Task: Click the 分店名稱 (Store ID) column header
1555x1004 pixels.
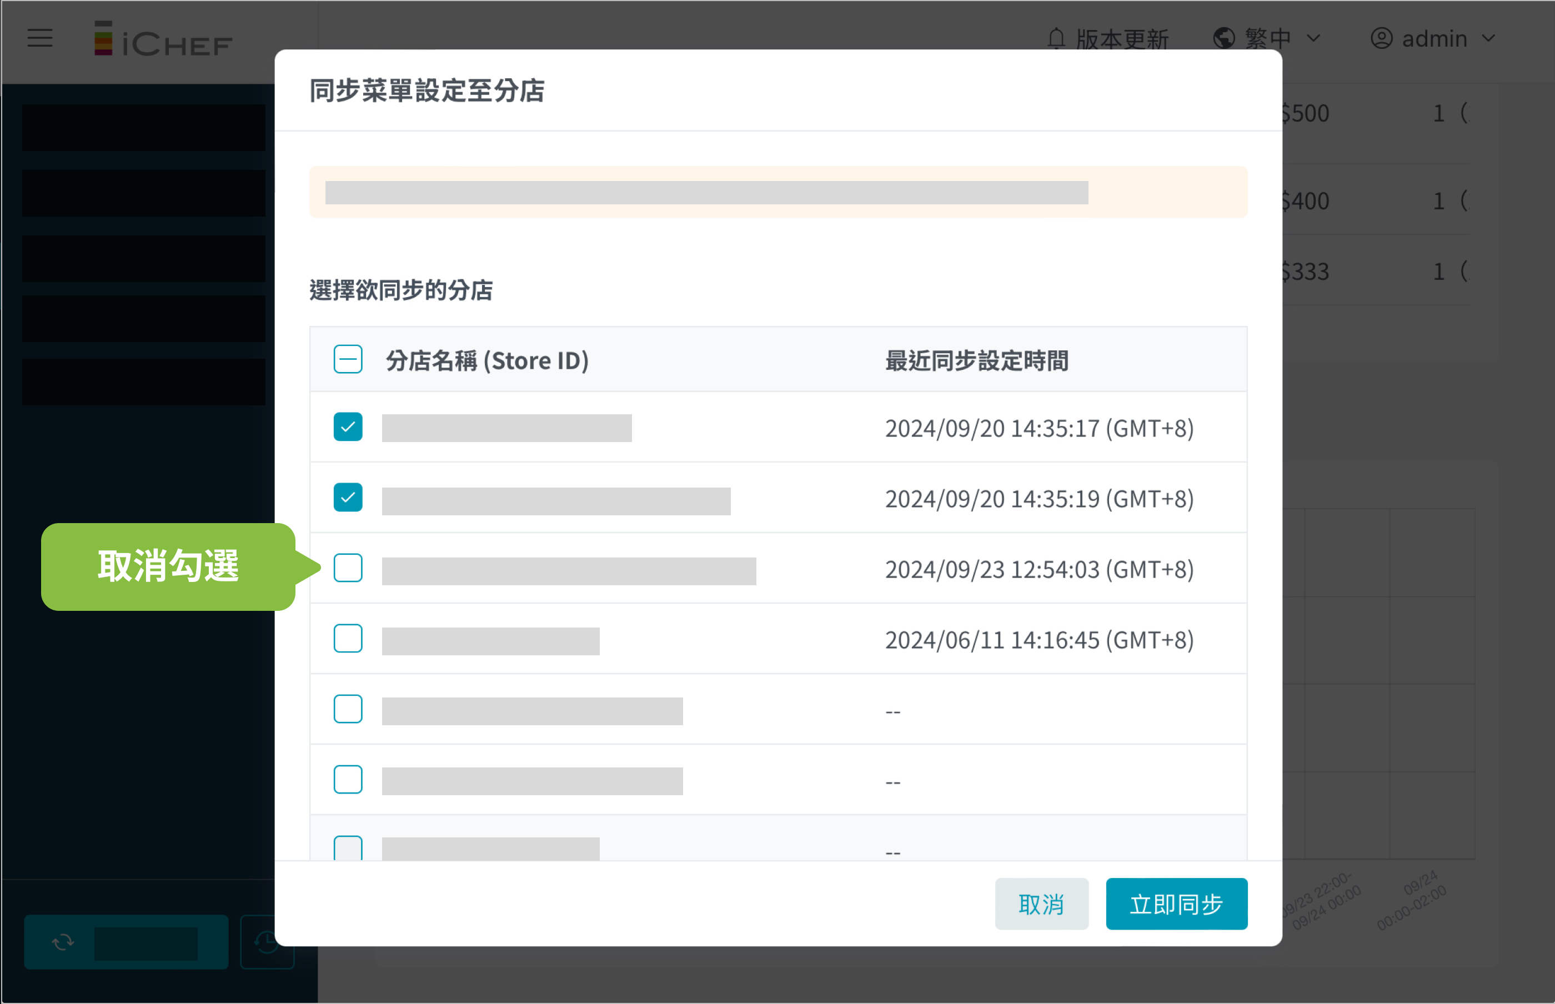Action: point(487,360)
